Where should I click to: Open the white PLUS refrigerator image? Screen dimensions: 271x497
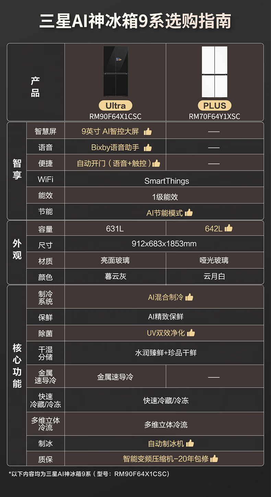[x=215, y=71]
